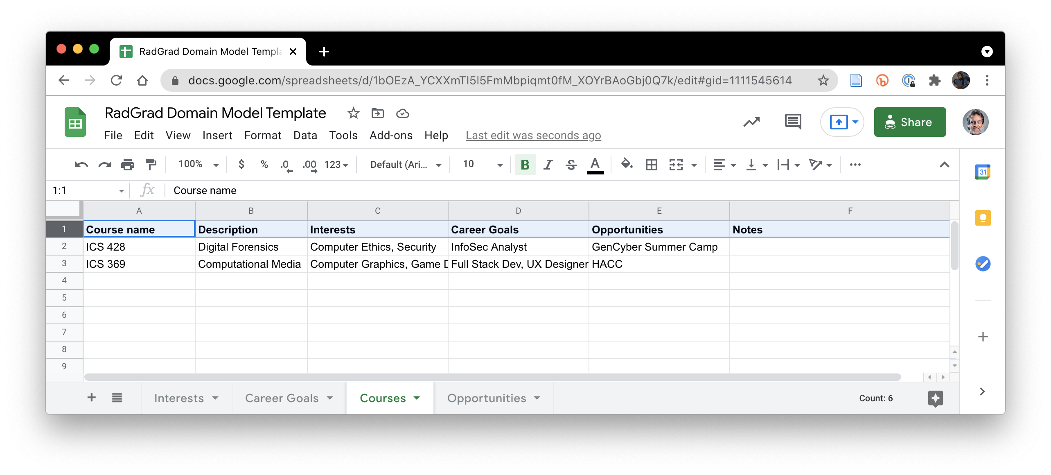Viewport: 1051px width, 475px height.
Task: Open horizontal align dropdown
Action: tap(724, 165)
